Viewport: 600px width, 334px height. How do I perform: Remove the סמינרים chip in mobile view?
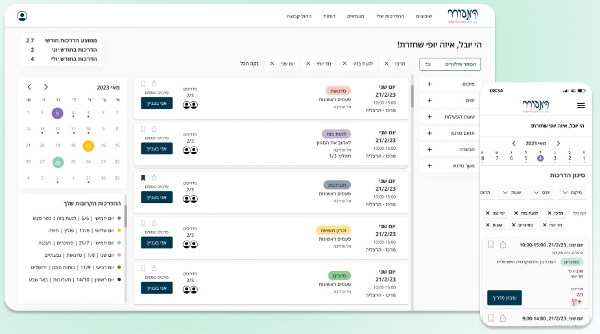click(514, 225)
